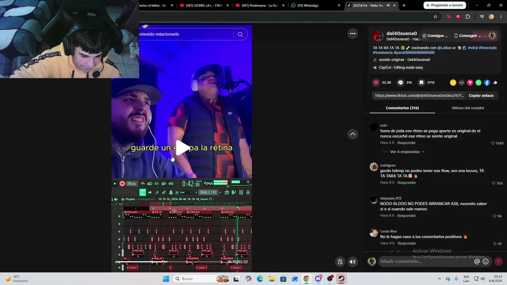
Task: Click the Copiar enlace button
Action: pyautogui.click(x=481, y=95)
